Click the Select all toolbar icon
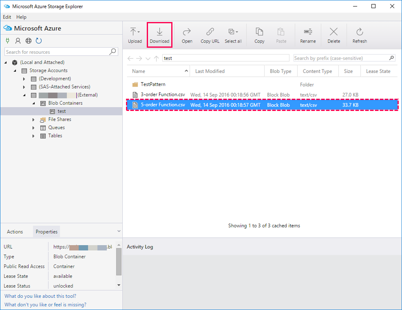This screenshot has height=310, width=402. (x=231, y=32)
